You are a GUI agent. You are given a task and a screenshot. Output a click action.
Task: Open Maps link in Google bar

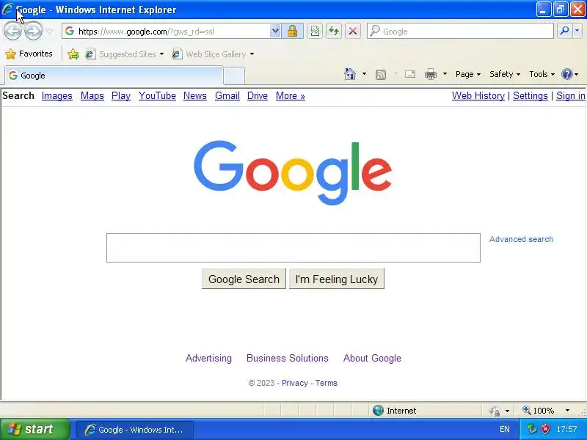pyautogui.click(x=92, y=96)
